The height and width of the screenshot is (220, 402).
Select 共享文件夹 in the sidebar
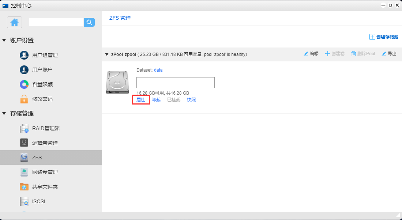click(x=45, y=187)
